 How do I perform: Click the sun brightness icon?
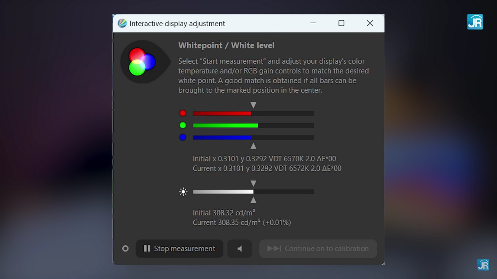(x=183, y=191)
